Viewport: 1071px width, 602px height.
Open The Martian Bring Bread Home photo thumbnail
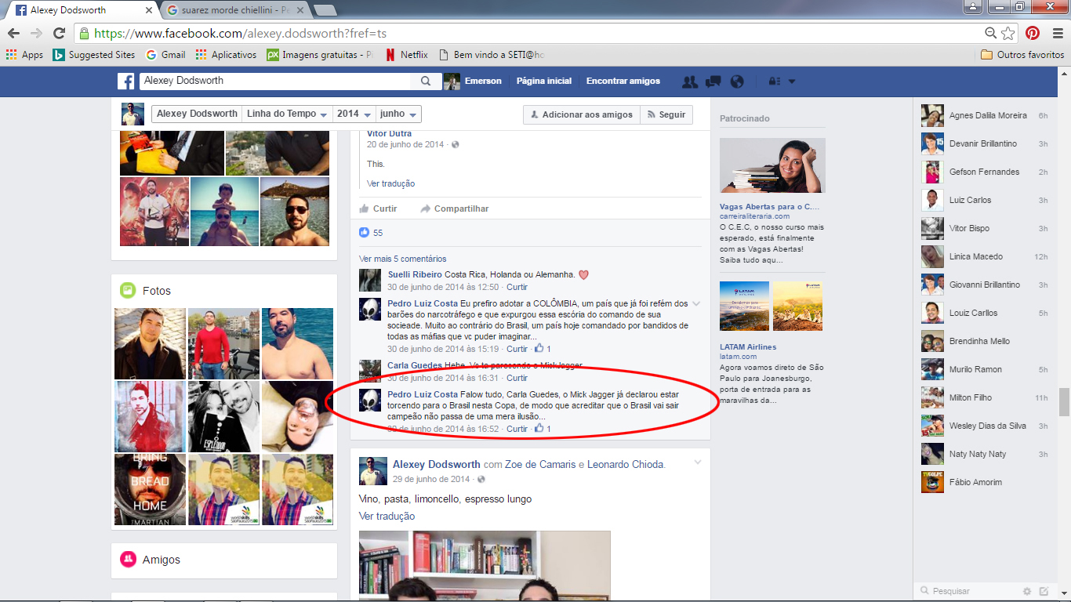pyautogui.click(x=150, y=489)
